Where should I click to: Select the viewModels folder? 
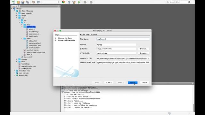tap(31, 27)
